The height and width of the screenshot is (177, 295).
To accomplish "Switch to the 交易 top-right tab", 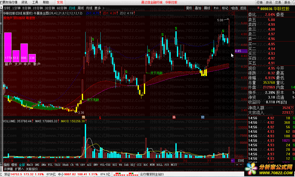I will 278,2.
